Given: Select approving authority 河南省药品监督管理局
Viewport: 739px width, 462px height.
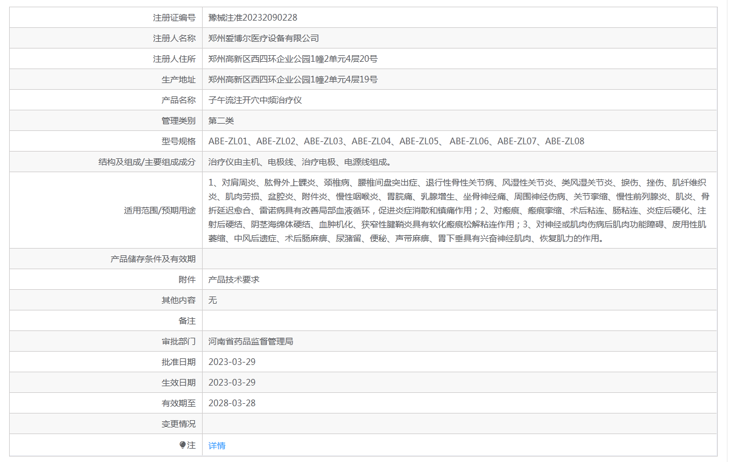Looking at the screenshot, I should (251, 341).
